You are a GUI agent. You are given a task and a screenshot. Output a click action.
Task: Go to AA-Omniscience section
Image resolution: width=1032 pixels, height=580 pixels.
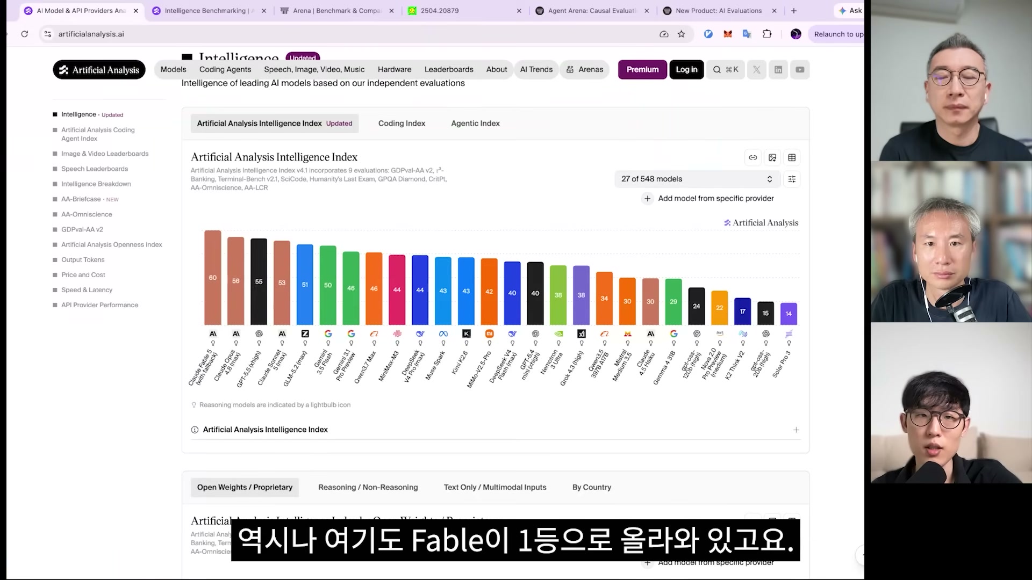pyautogui.click(x=87, y=214)
